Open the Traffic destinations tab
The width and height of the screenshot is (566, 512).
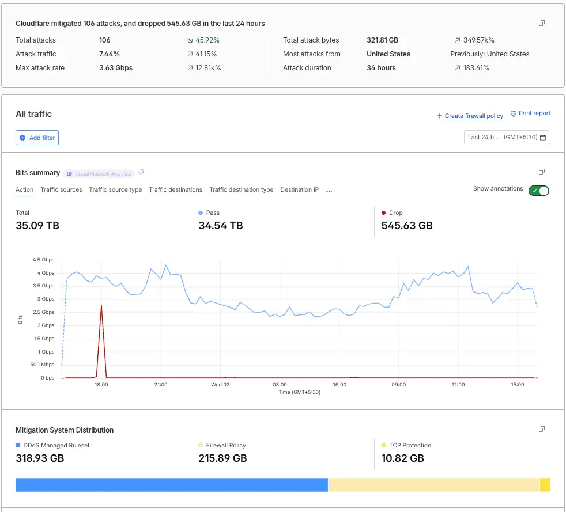tap(175, 189)
